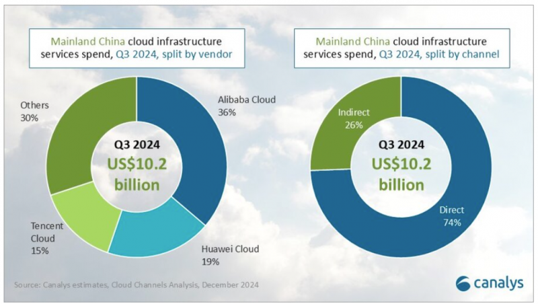This screenshot has width=538, height=304.
Task: Select the light green Tencent Cloud segment
Action: point(86,218)
